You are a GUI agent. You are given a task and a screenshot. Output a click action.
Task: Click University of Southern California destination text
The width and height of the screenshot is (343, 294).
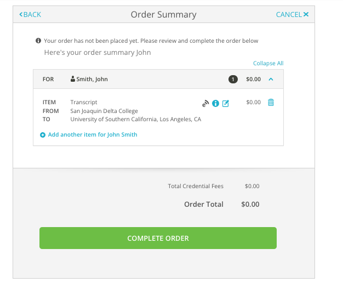pos(136,119)
